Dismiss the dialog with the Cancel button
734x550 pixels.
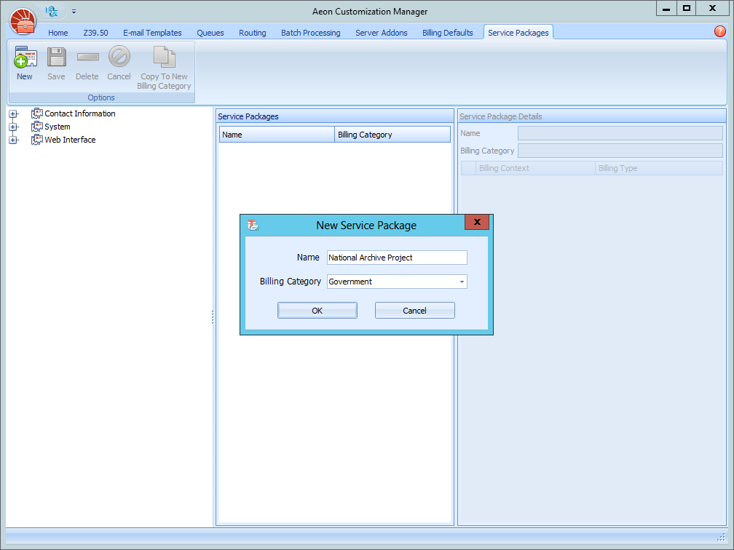414,310
